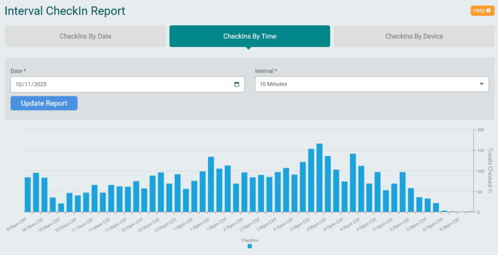This screenshot has height=255, width=498.
Task: Click the 2:10pm CDT bar
Action: [x=245, y=192]
